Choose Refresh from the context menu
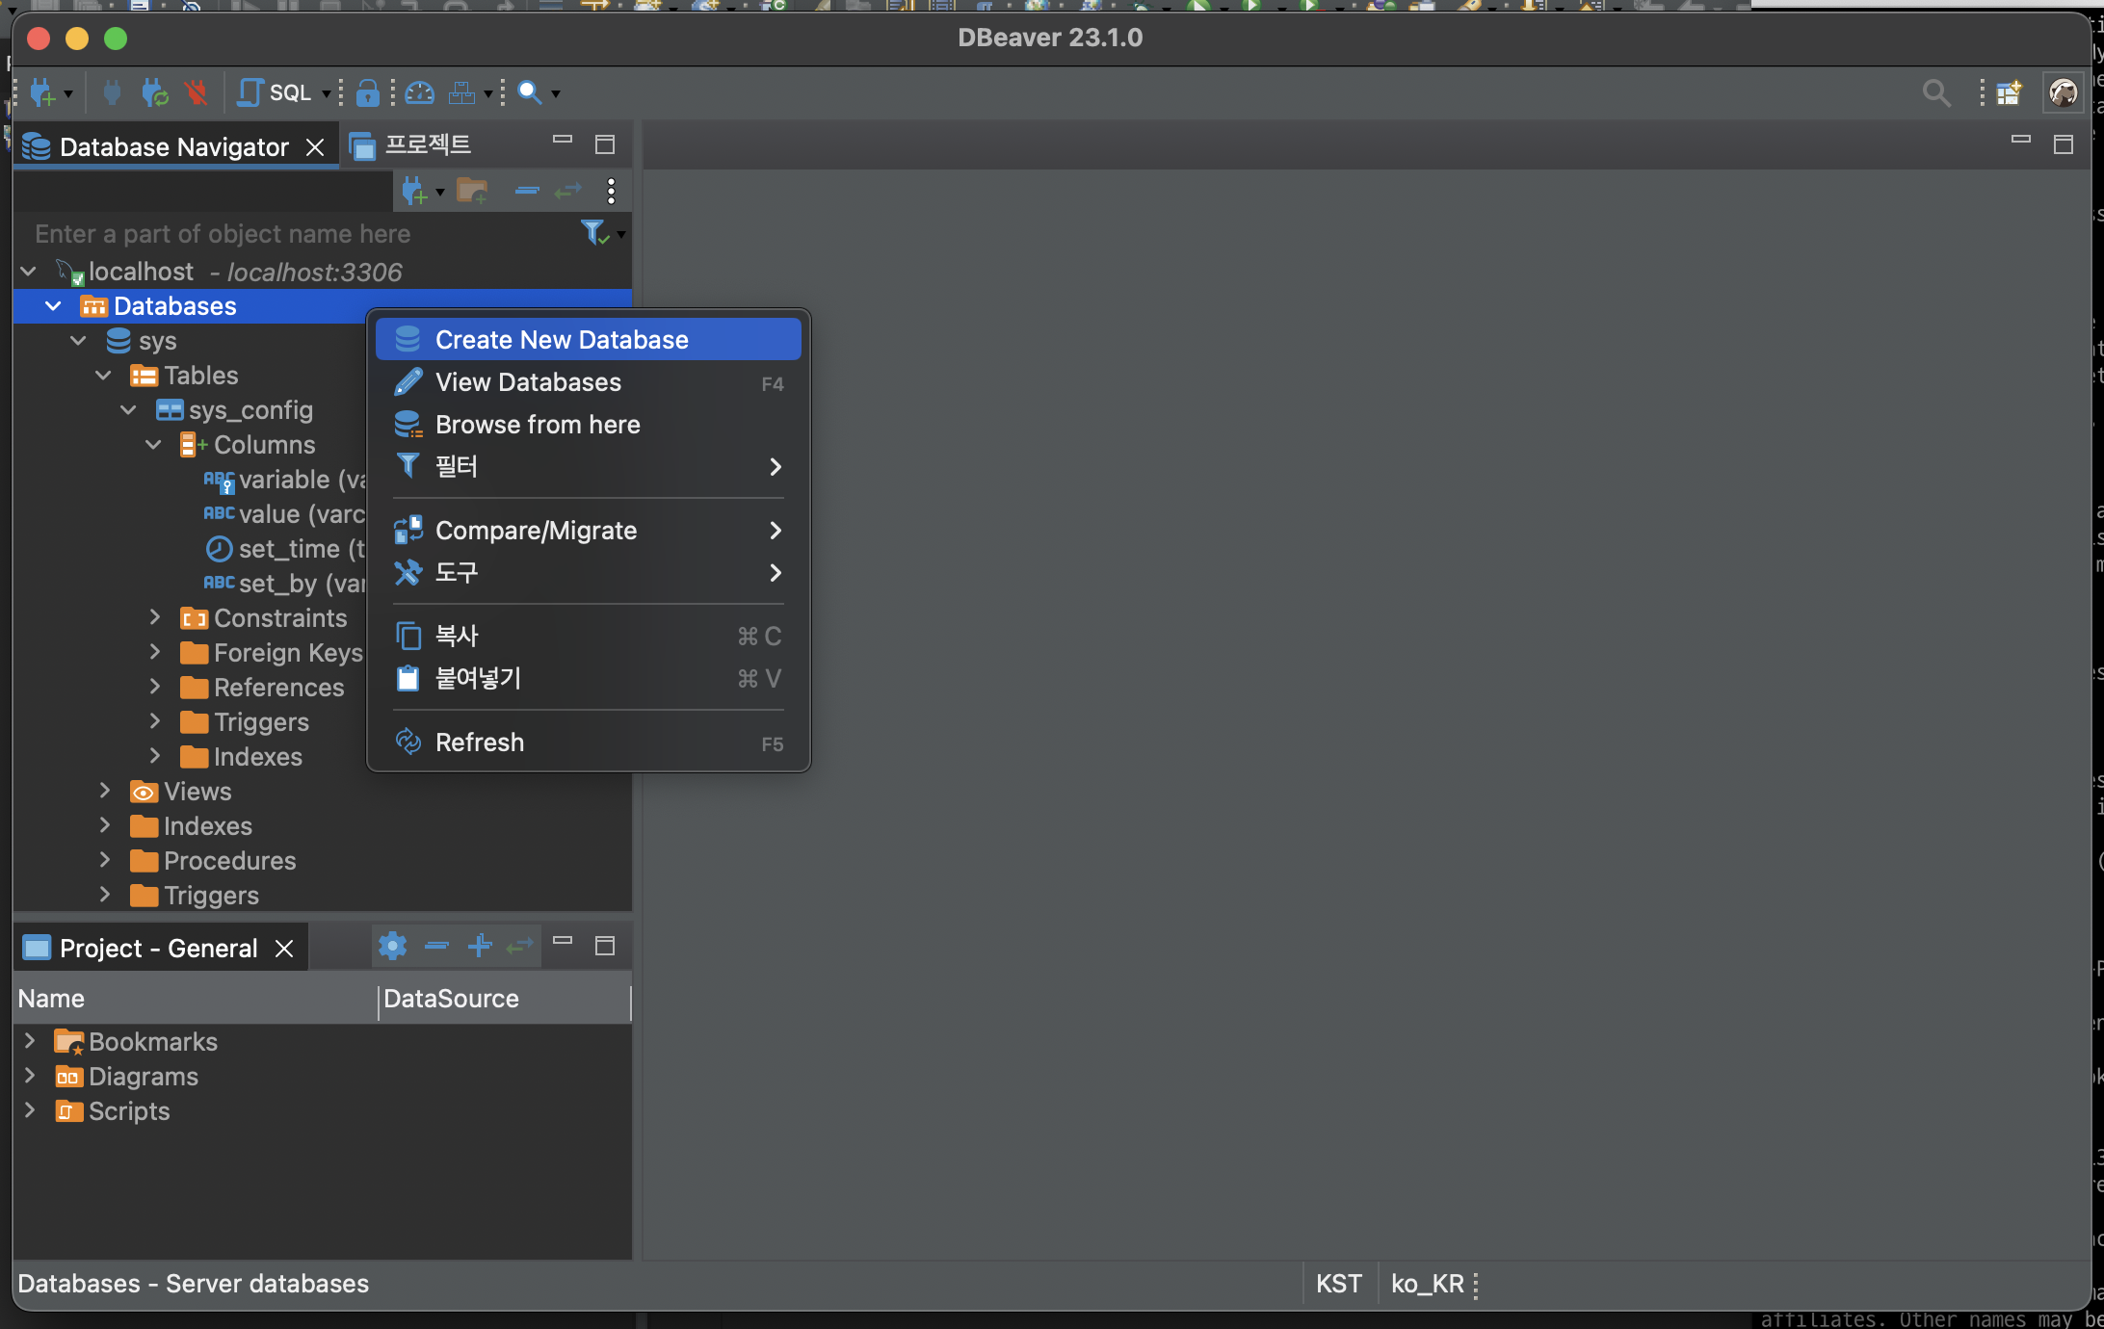Viewport: 2104px width, 1329px height. [x=480, y=743]
